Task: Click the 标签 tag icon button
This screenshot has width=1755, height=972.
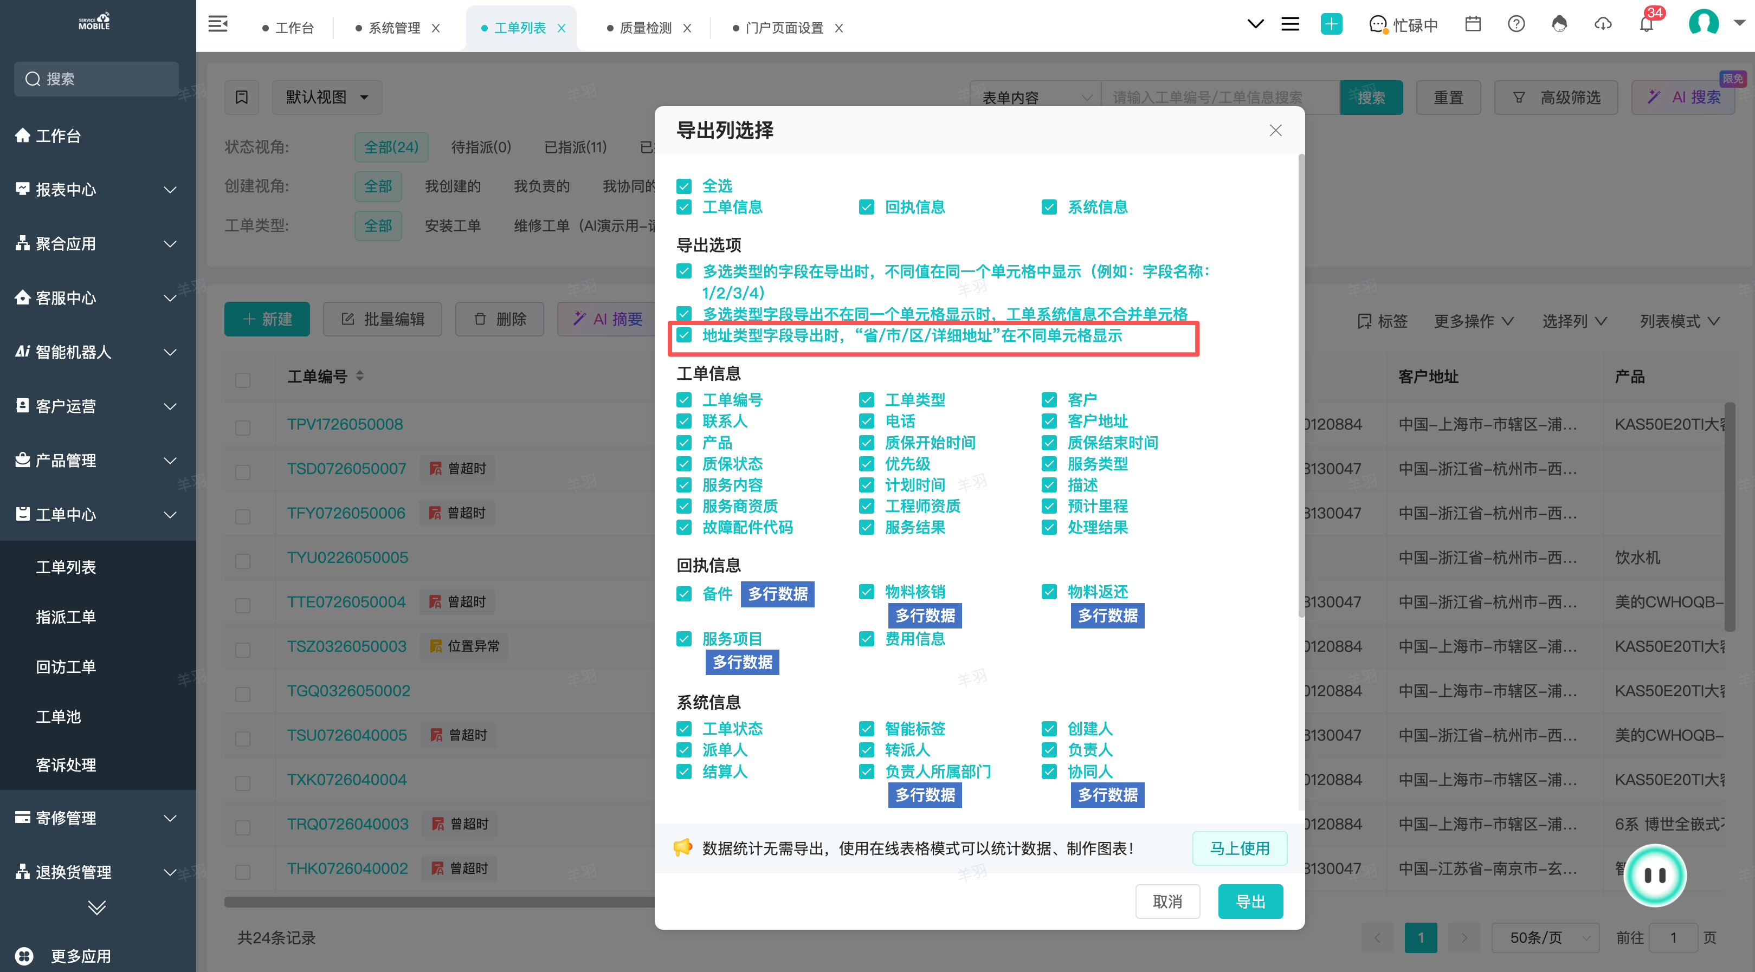Action: 1382,321
